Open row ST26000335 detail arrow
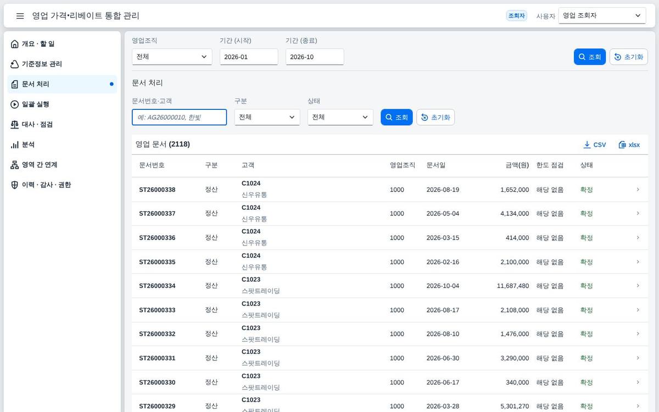The width and height of the screenshot is (659, 412). [638, 262]
